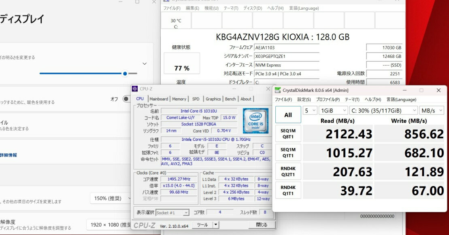This screenshot has height=235, width=449.
Task: Run the SEQ1M Q8T1 test button
Action: coord(288,133)
